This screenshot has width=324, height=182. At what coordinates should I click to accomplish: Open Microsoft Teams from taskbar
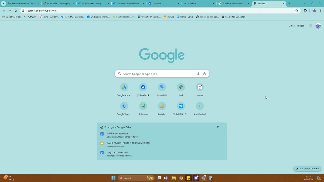166,178
